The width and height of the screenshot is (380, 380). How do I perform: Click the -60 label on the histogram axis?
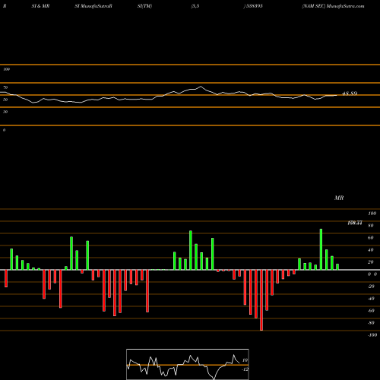(371, 311)
